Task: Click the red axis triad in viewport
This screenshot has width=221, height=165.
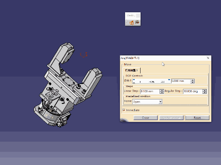Action: pos(84,55)
